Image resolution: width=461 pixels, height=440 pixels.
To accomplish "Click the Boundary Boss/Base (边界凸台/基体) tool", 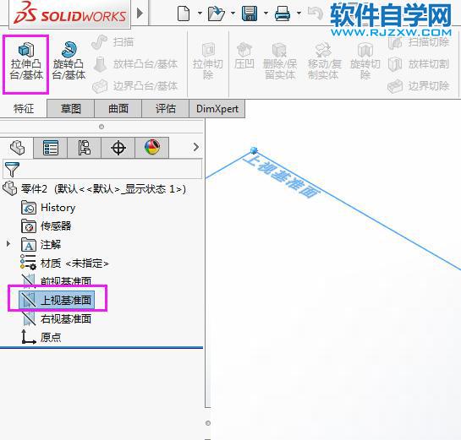I will coord(135,86).
